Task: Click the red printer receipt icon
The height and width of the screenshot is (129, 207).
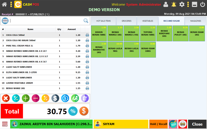Action: point(183,124)
